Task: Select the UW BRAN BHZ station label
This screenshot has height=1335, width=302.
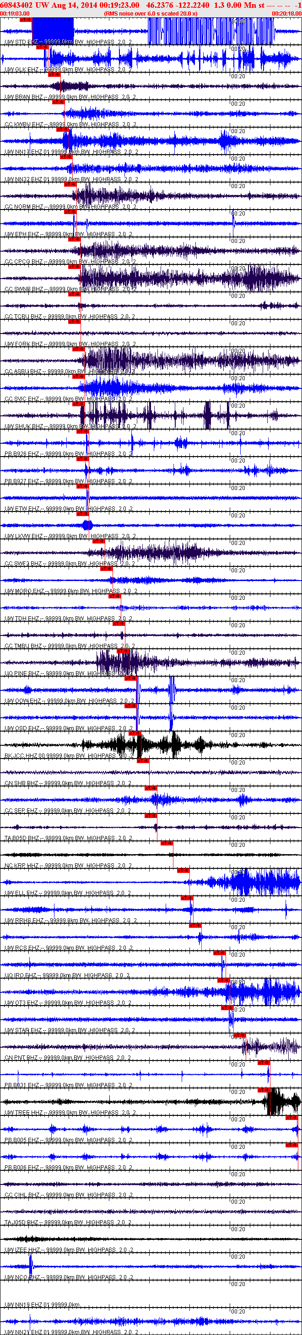Action: coord(70,97)
